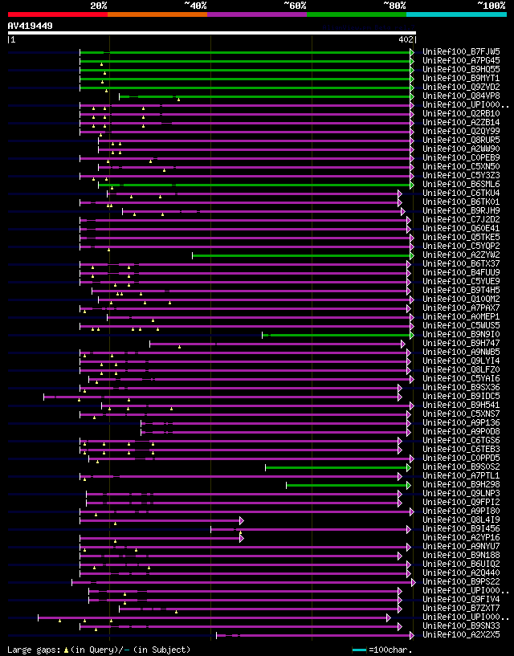Click the cyan =100char. scale bar

pos(360,650)
